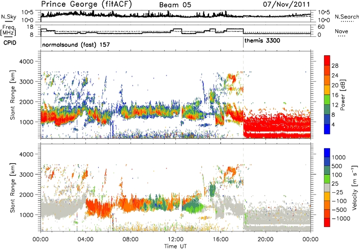Click the '4000' tick of power panel
The height and width of the screenshot is (249, 359).
[x=26, y=62]
